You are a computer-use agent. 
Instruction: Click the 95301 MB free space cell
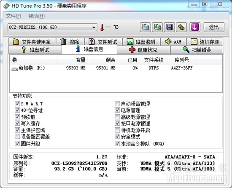point(105,68)
